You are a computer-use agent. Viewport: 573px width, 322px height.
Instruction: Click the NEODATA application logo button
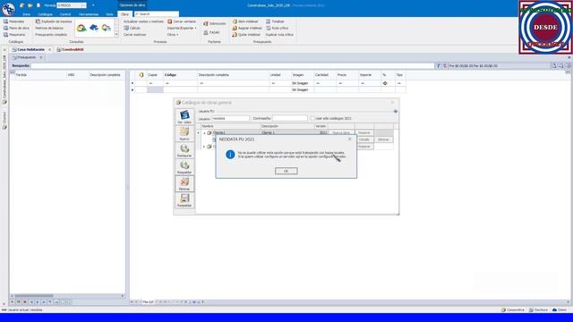8,8
